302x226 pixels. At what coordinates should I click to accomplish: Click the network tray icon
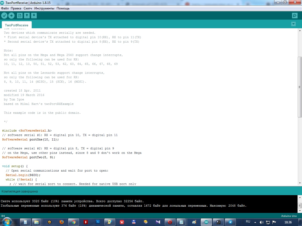click(x=268, y=222)
